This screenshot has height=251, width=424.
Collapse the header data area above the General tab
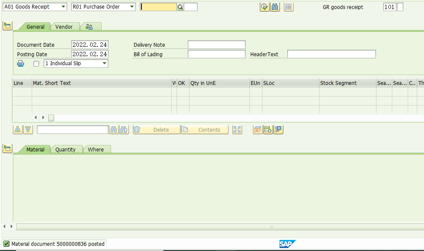pyautogui.click(x=8, y=26)
